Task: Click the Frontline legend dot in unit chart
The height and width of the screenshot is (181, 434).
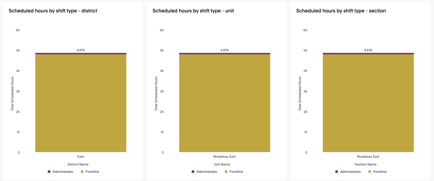Action: (x=226, y=172)
